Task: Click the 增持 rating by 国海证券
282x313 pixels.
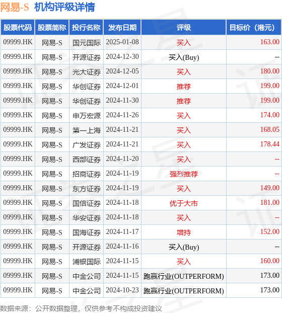Action: [183, 232]
